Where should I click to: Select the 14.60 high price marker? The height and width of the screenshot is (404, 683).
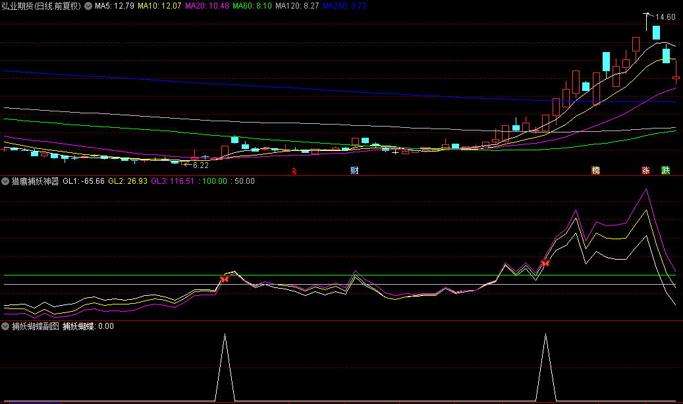[665, 17]
